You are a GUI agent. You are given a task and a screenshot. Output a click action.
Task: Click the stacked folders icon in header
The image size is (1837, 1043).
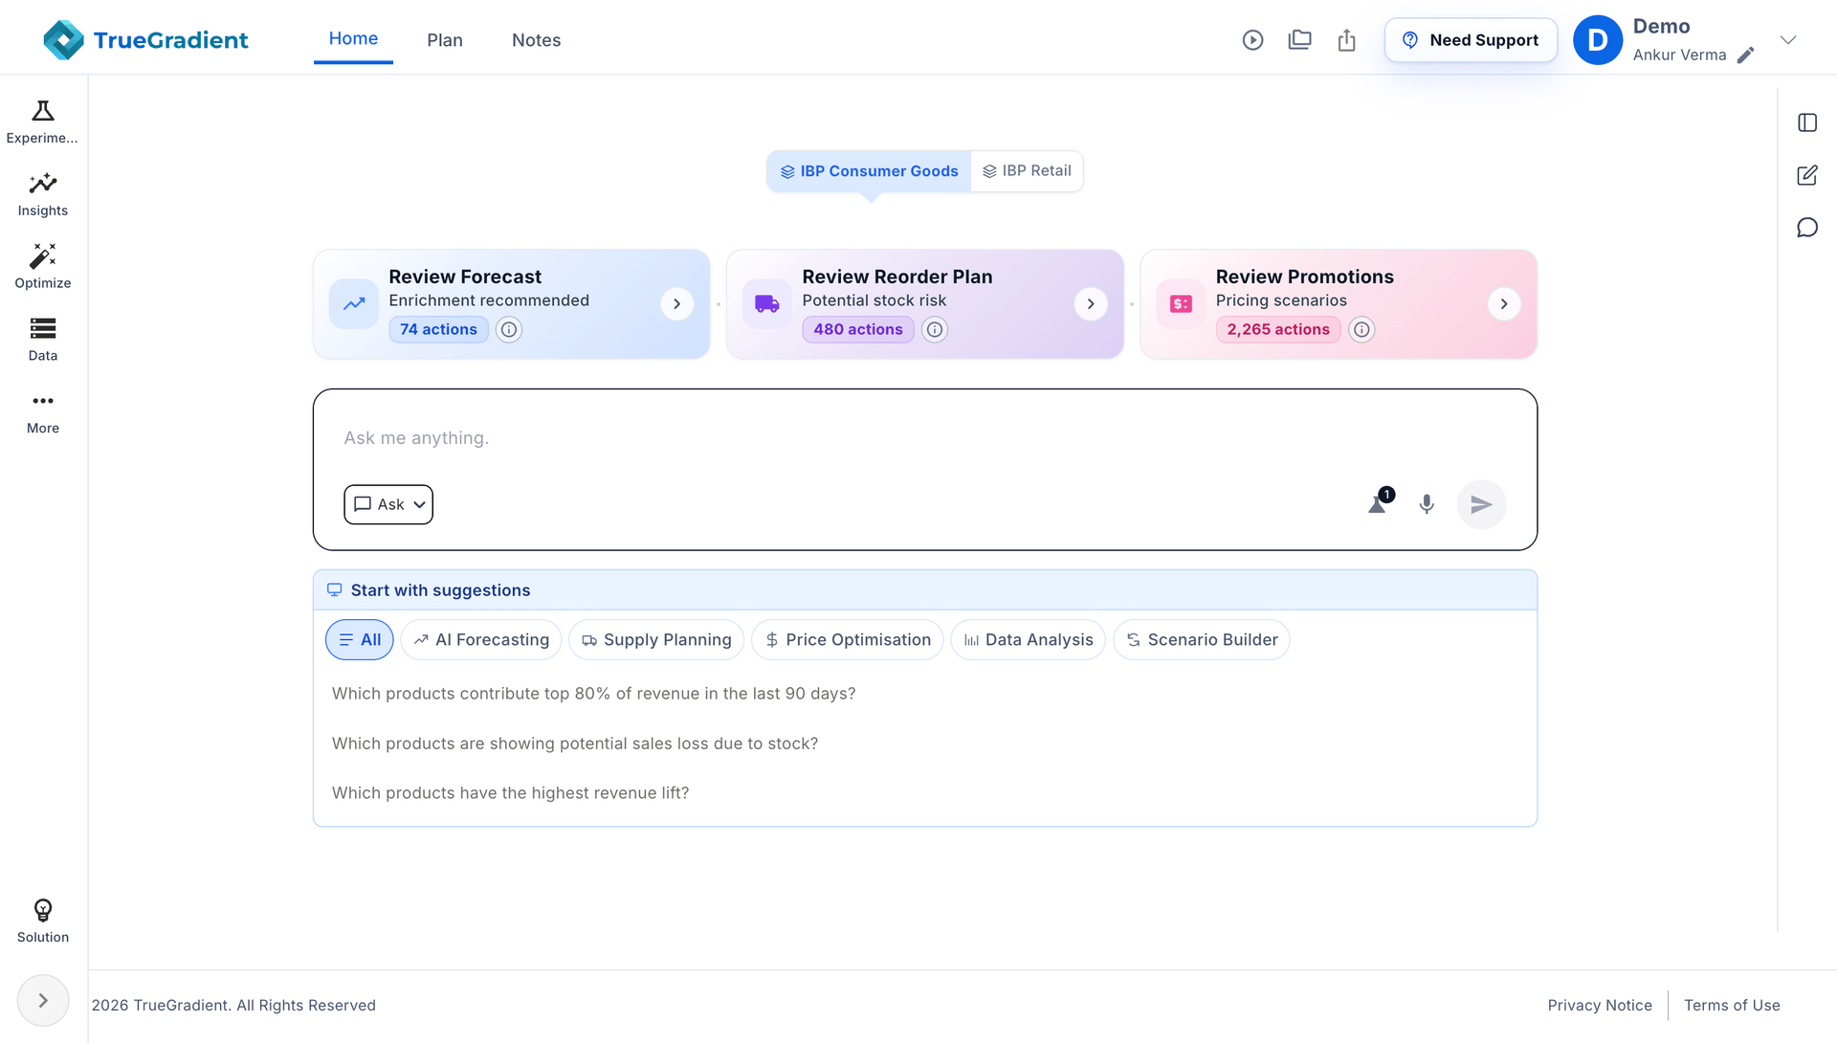[1299, 40]
